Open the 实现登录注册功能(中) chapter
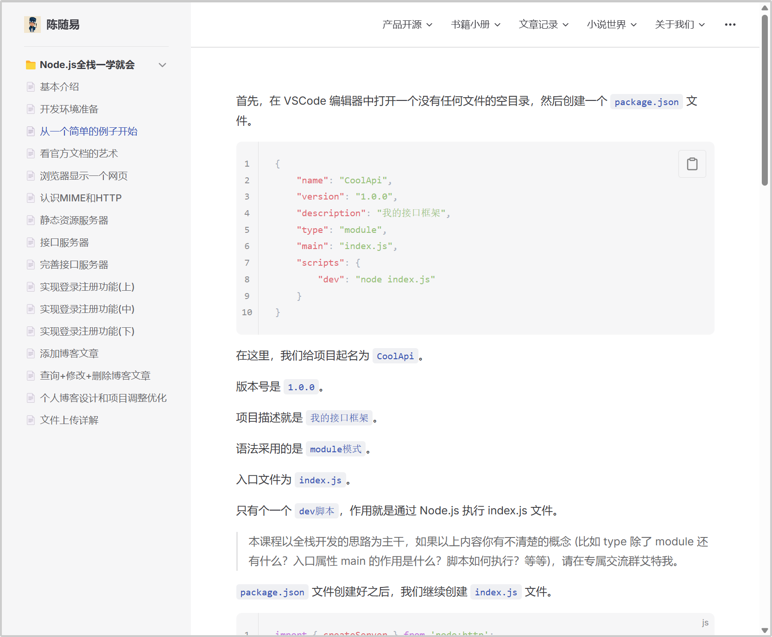The height and width of the screenshot is (637, 772). [87, 309]
